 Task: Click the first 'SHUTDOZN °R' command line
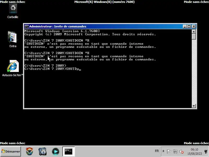pyautogui.click(x=57, y=41)
